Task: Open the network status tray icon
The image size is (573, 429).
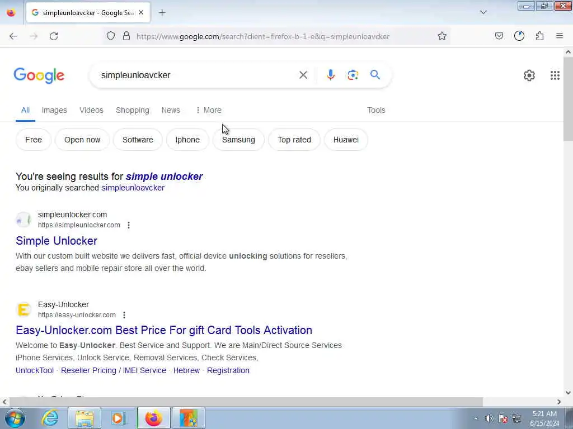Action: pos(516,418)
